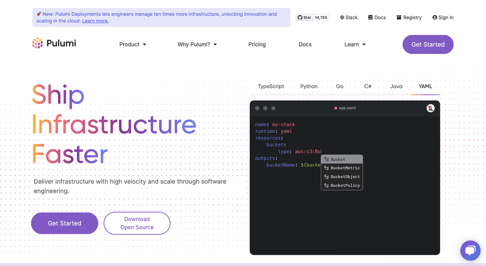Viewport: 486px width, 266px height.
Task: Click Download Open Source
Action: click(137, 223)
